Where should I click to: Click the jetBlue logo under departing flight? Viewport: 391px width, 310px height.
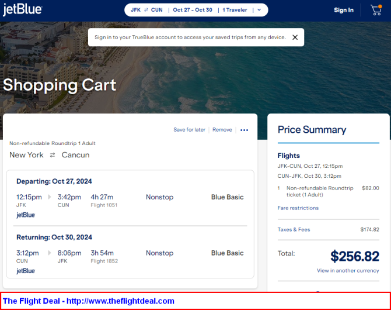click(x=26, y=215)
